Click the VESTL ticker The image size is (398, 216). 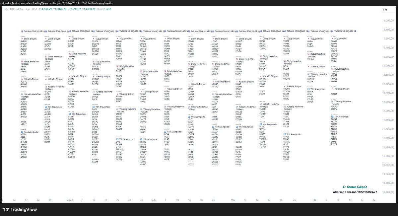287,99
